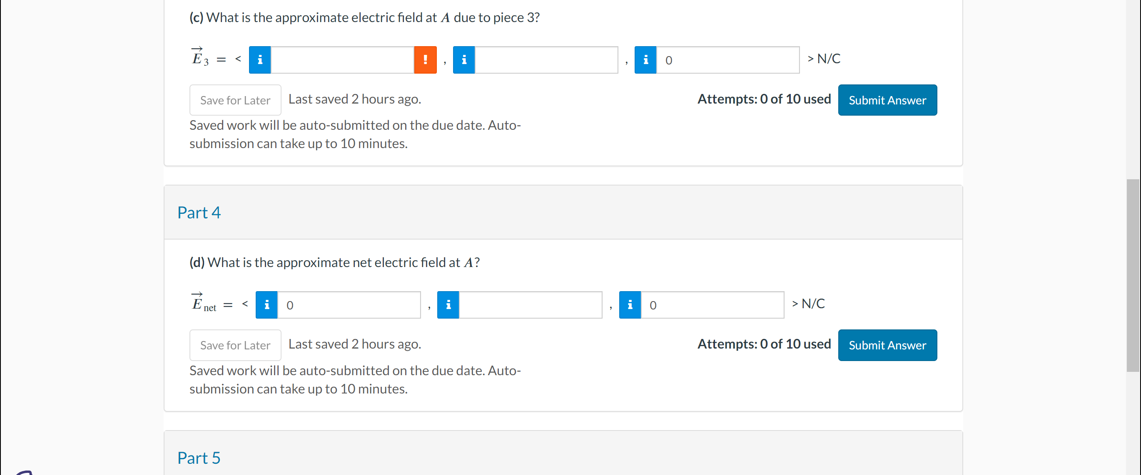
Task: Click the info icon on the Enet x-component field
Action: point(266,305)
